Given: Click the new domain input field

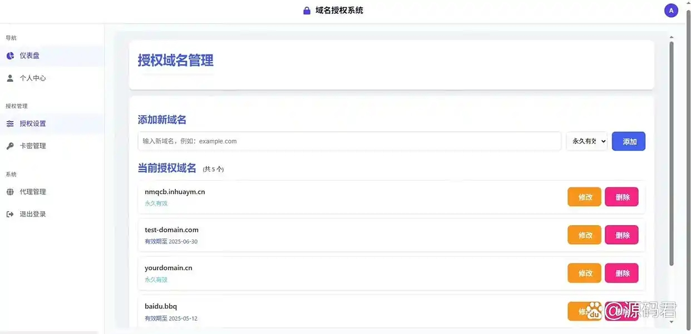Looking at the screenshot, I should 349,141.
